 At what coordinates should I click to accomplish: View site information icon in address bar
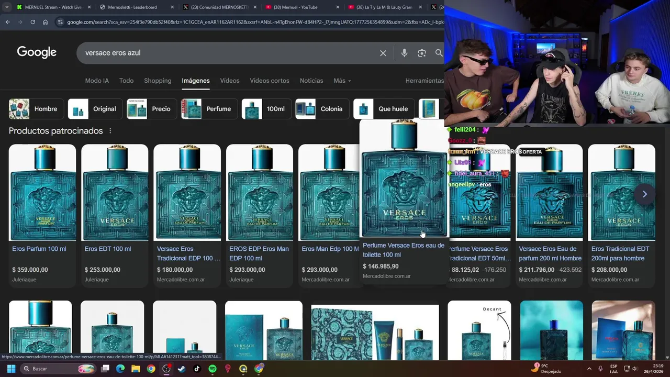(60, 22)
